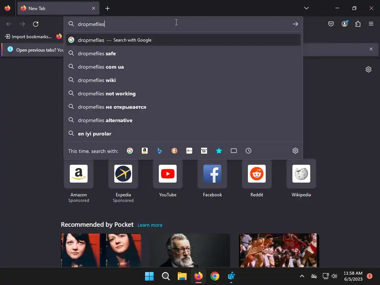Open search settings gear in dropdown

click(295, 151)
